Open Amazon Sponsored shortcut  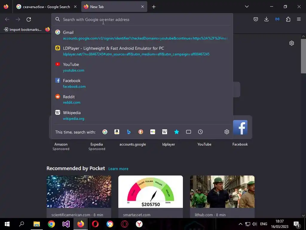coord(61,146)
